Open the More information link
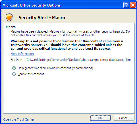 [22, 54]
